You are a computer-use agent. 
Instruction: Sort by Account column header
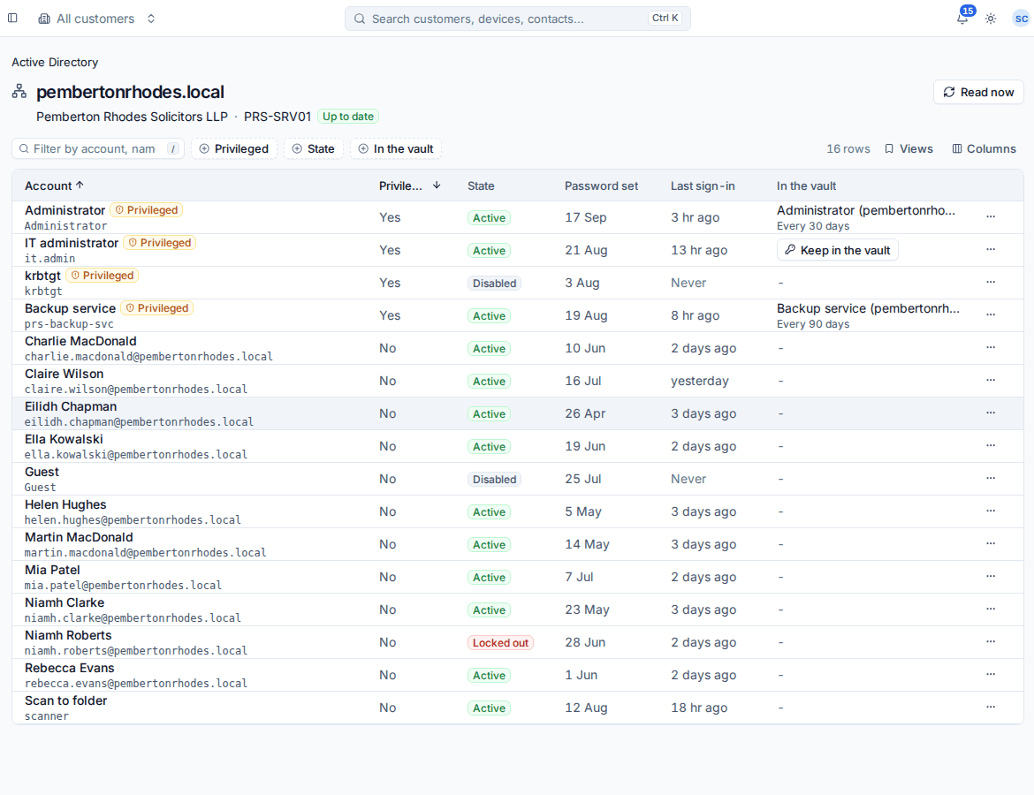coord(54,185)
